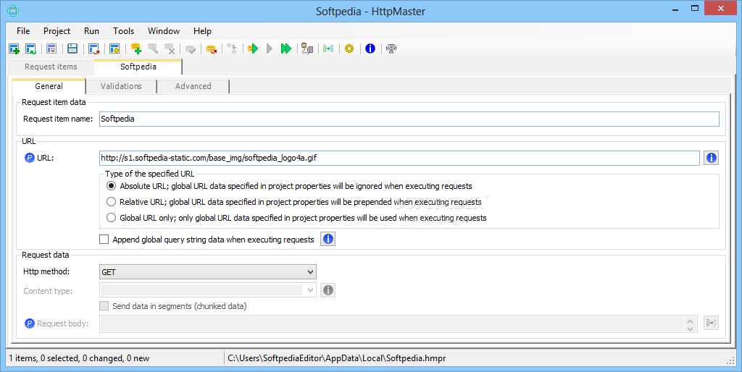Click the Request body scroll up arrow

click(x=690, y=321)
